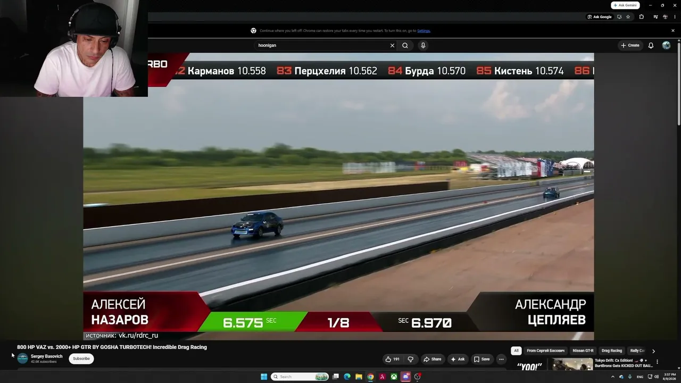Open Task View on the taskbar
The height and width of the screenshot is (383, 681).
pyautogui.click(x=336, y=377)
